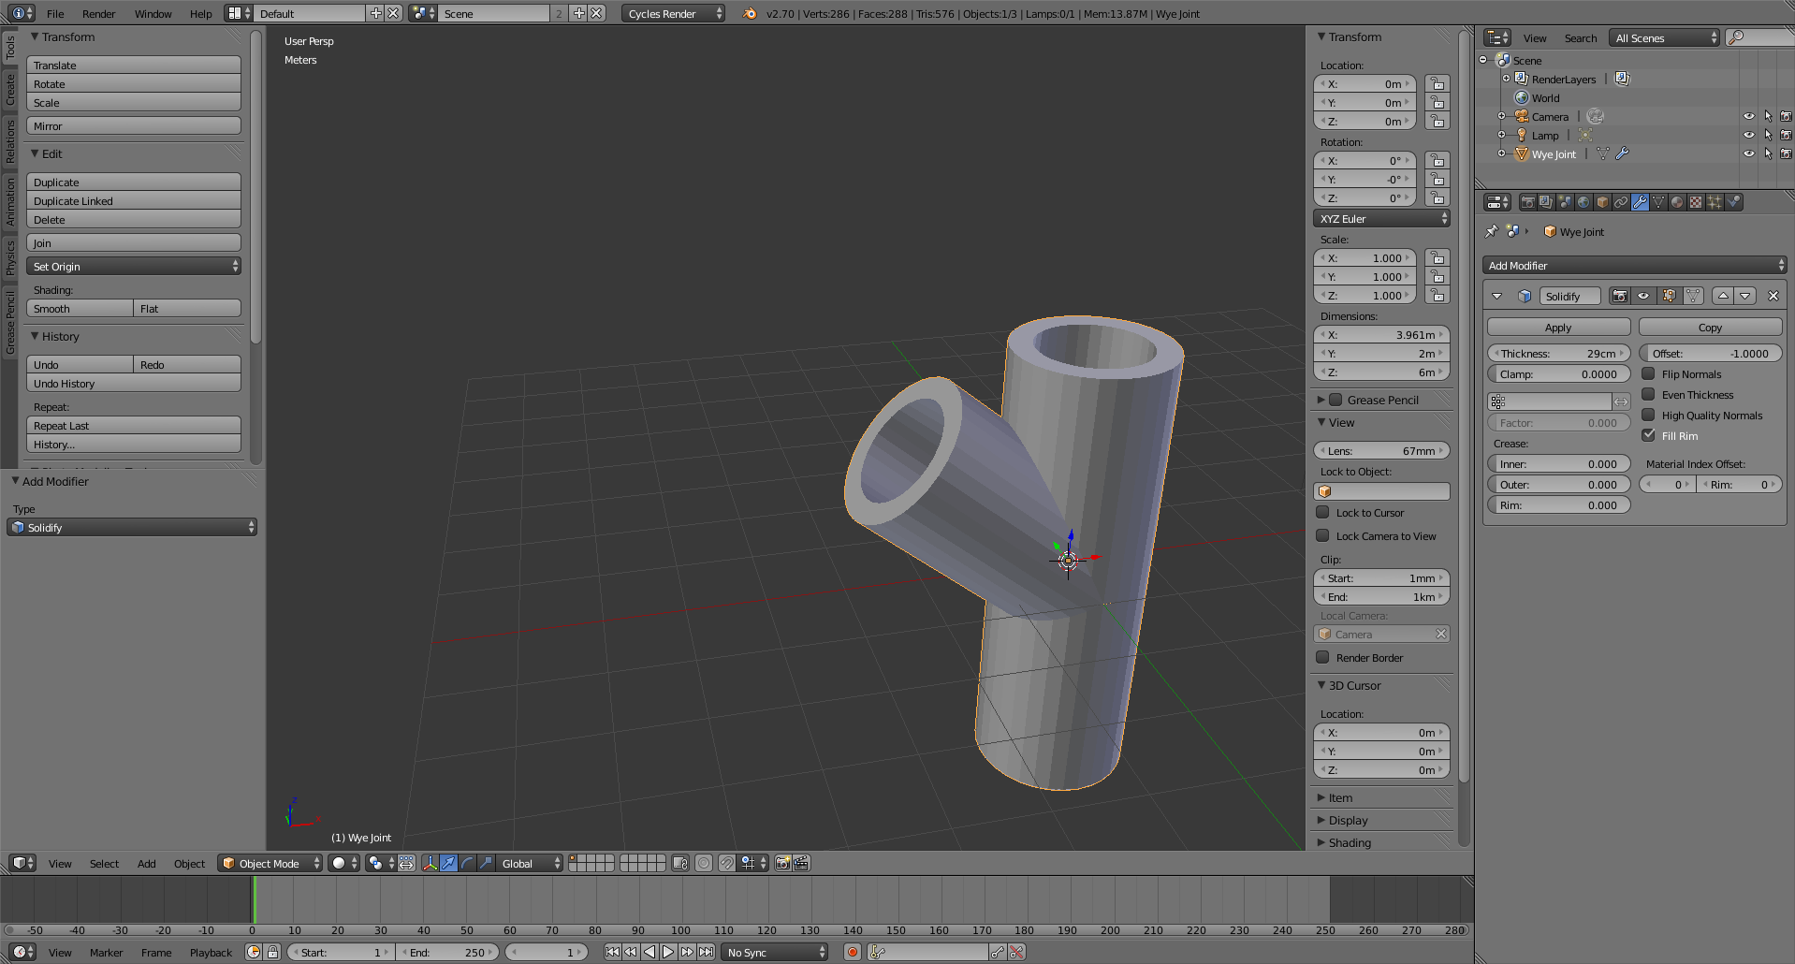Open the Physics properties tab

point(1733,202)
